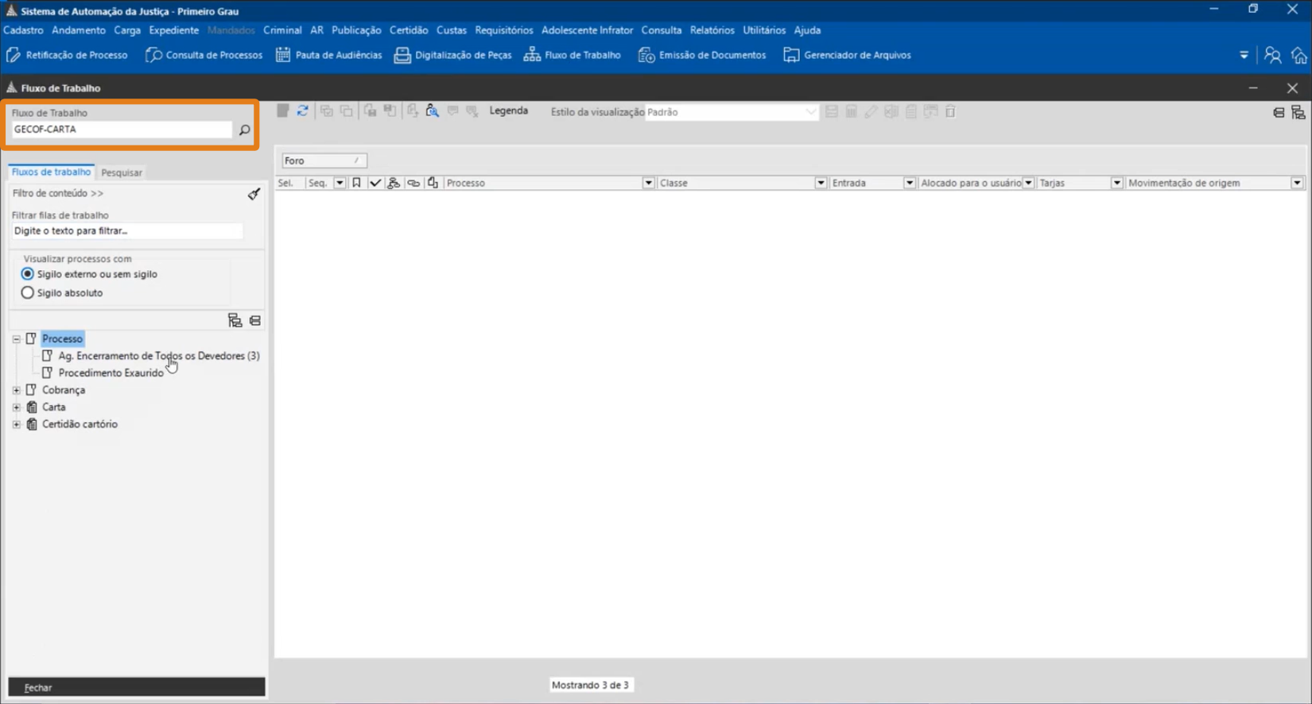Click the collapse panel icon at grid top-right
1312x704 pixels.
[x=1279, y=113]
